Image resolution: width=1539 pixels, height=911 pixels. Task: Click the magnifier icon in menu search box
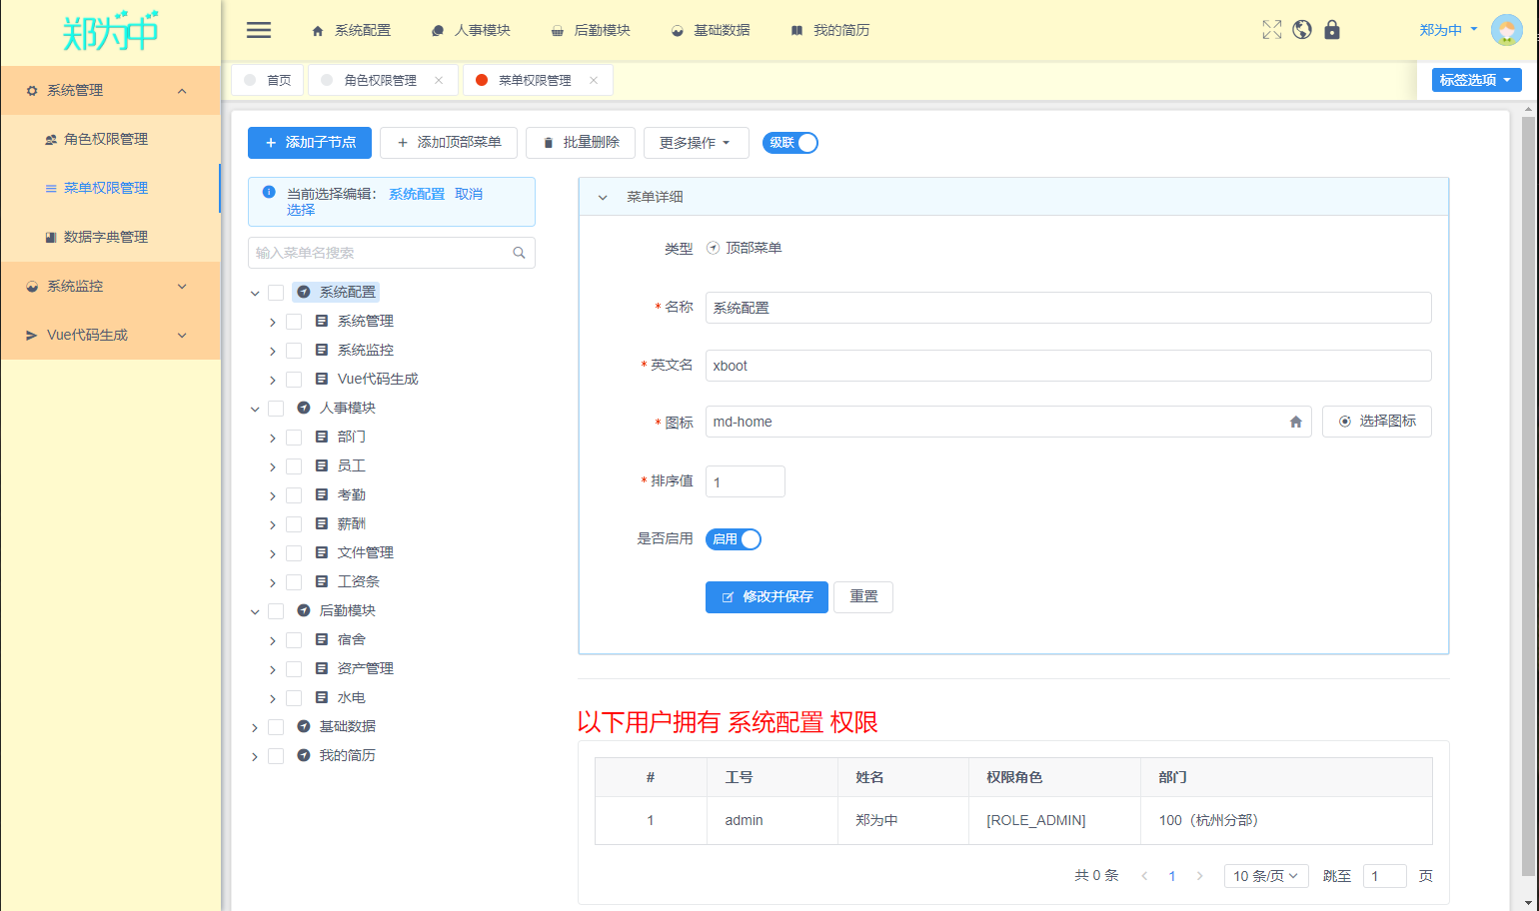[x=519, y=253]
